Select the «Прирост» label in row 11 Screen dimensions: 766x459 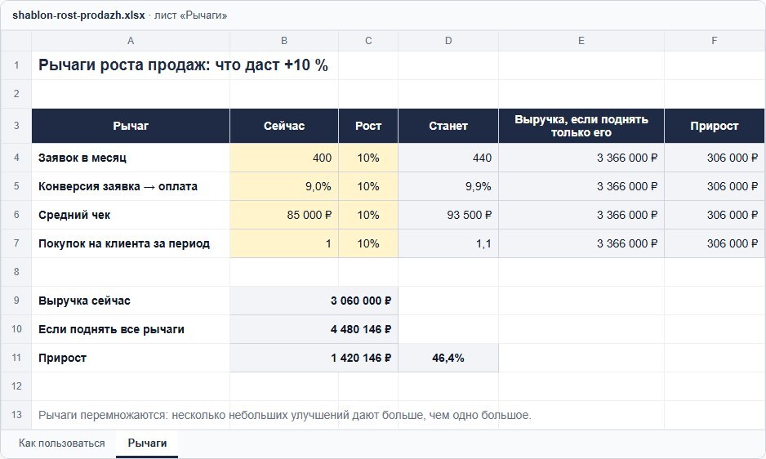click(131, 358)
